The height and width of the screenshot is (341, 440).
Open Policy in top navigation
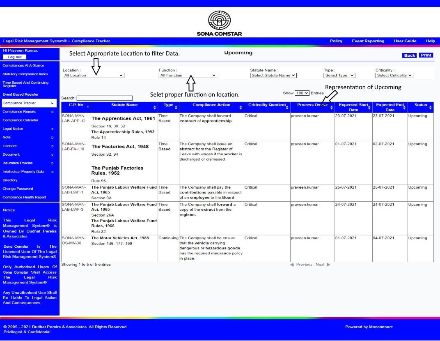pyautogui.click(x=336, y=41)
